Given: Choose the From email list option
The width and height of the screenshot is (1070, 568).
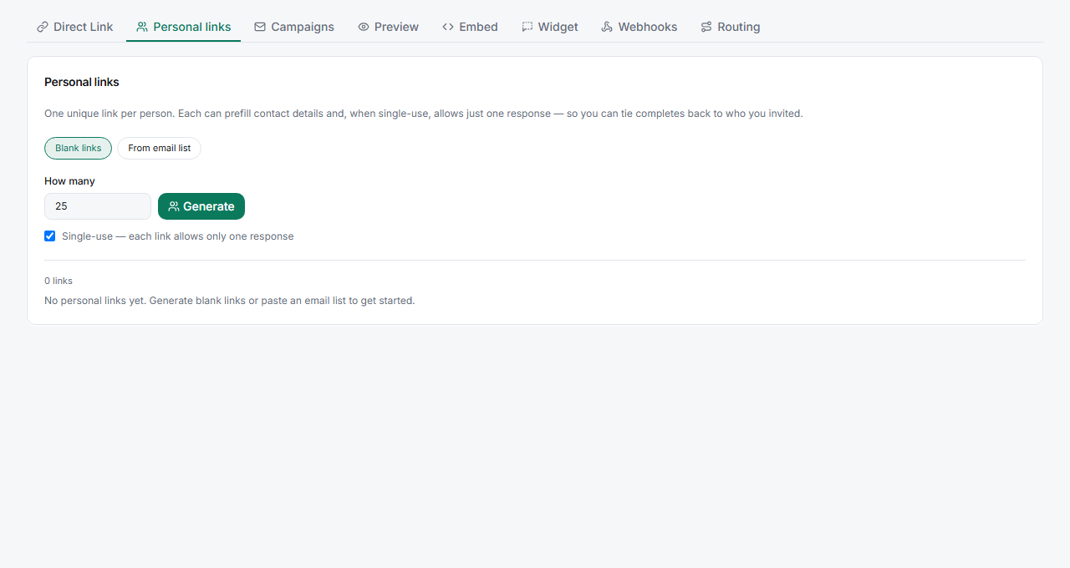Looking at the screenshot, I should click(x=159, y=148).
